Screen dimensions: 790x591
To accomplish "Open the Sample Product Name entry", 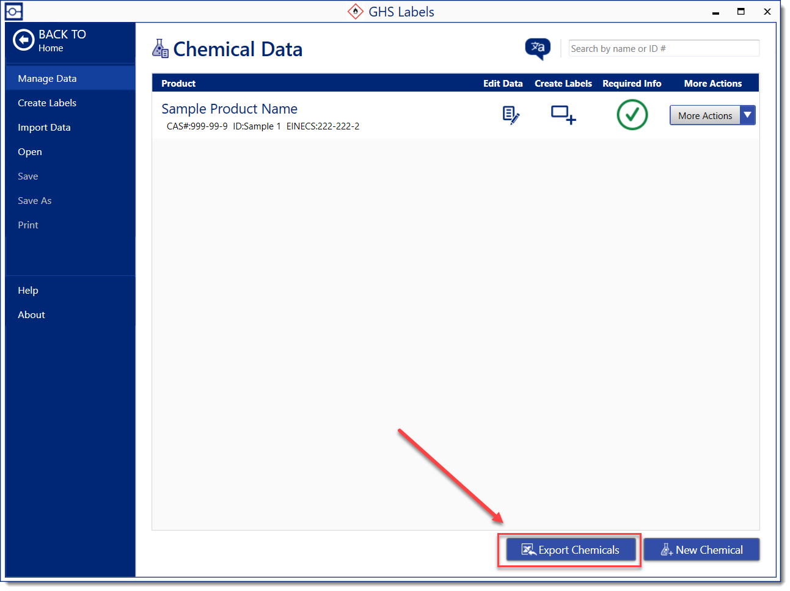I will point(229,109).
